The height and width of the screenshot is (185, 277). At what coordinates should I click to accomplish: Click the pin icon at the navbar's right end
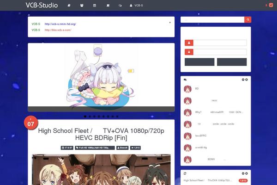point(266,5)
